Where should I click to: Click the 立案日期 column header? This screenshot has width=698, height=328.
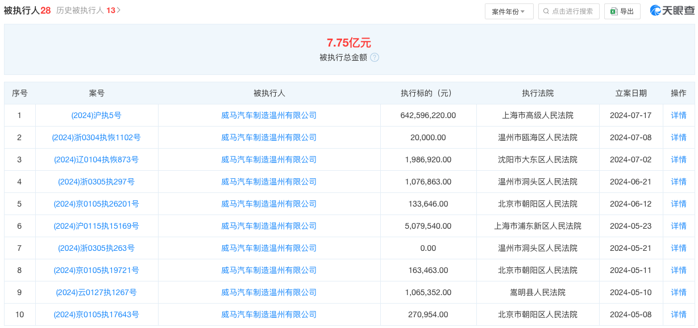tap(631, 93)
